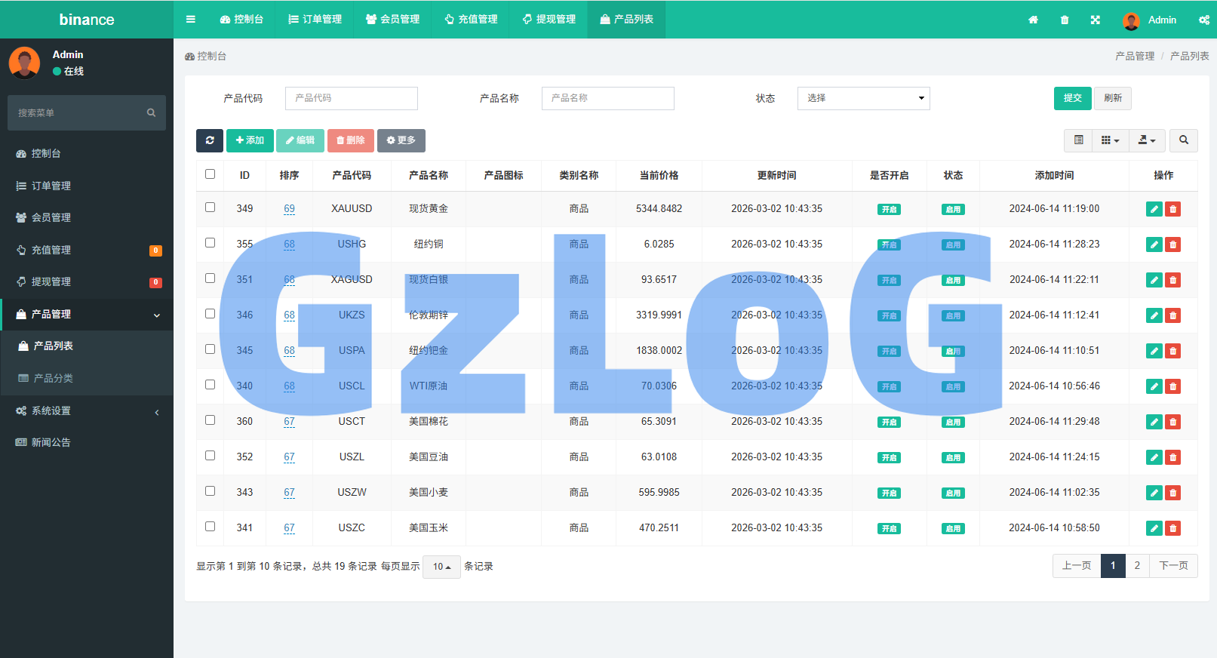1217x658 pixels.
Task: Delete product USZL with the trash icon
Action: coord(1173,457)
